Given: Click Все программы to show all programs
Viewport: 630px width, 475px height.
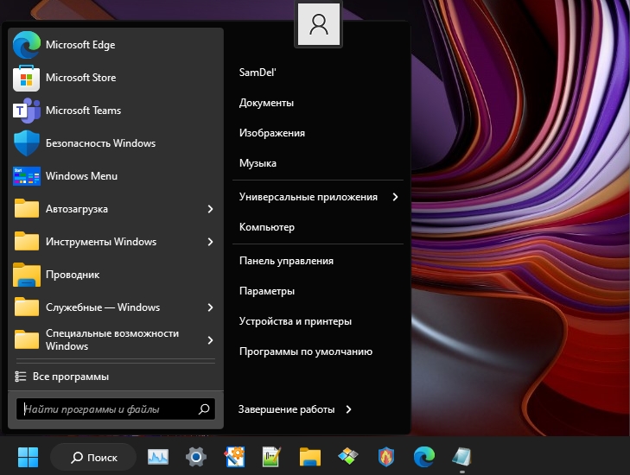Looking at the screenshot, I should click(x=71, y=377).
